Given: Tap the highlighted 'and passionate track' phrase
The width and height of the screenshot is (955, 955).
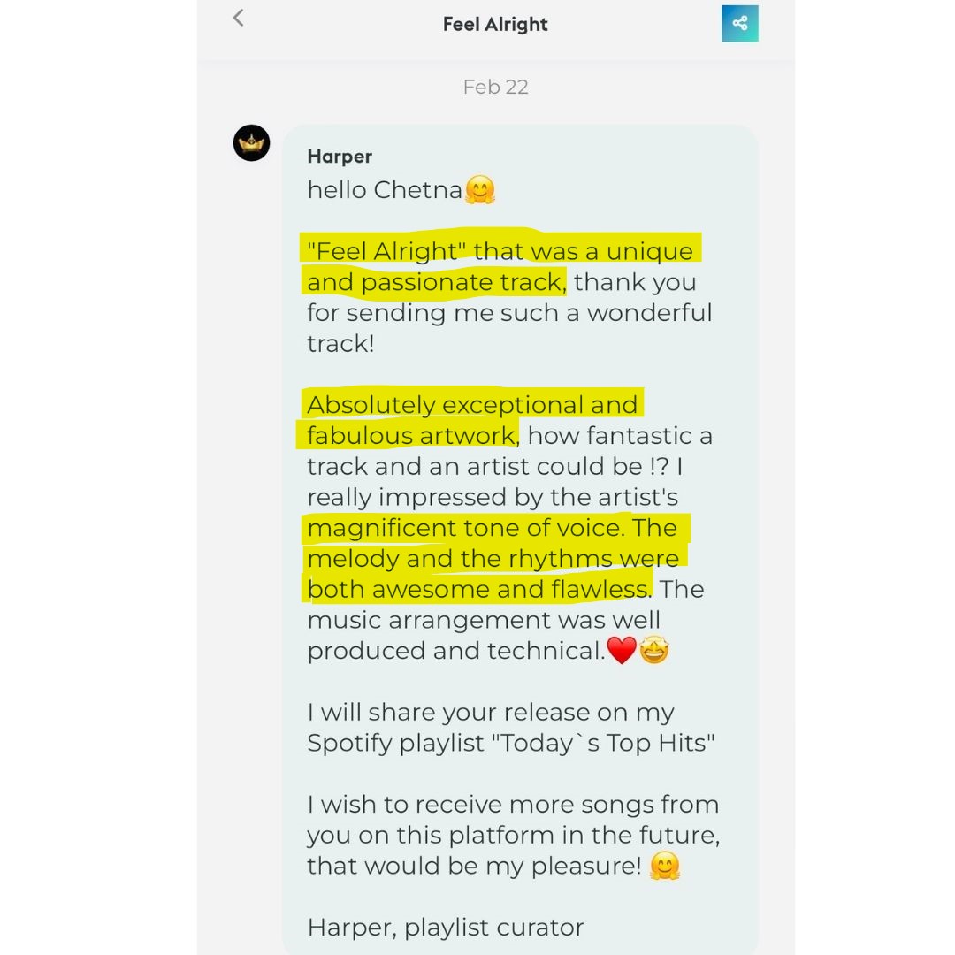Looking at the screenshot, I should (x=436, y=282).
